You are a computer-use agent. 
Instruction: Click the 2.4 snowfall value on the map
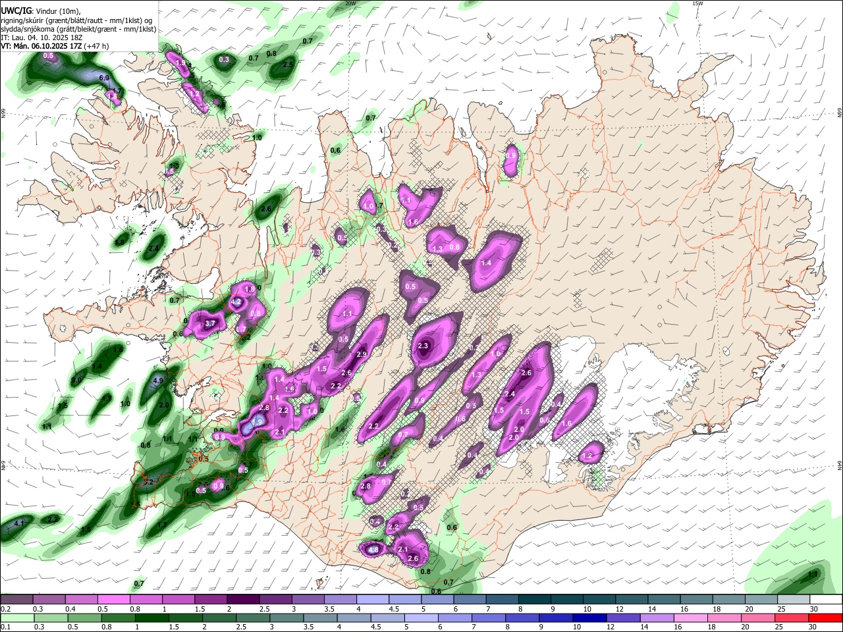pos(510,394)
